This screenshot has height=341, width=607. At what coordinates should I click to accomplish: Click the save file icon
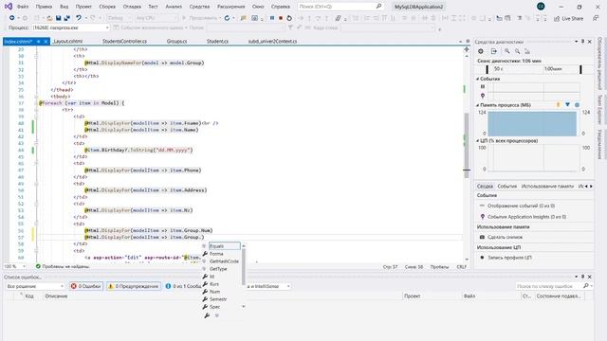click(x=59, y=18)
